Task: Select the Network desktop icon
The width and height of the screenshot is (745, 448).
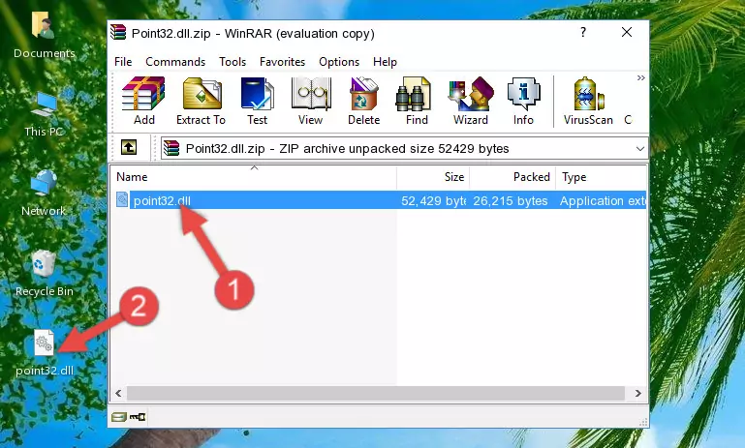Action: click(45, 194)
